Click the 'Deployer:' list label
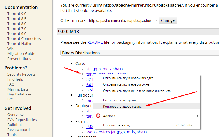The image size is (219, 137). [84, 106]
